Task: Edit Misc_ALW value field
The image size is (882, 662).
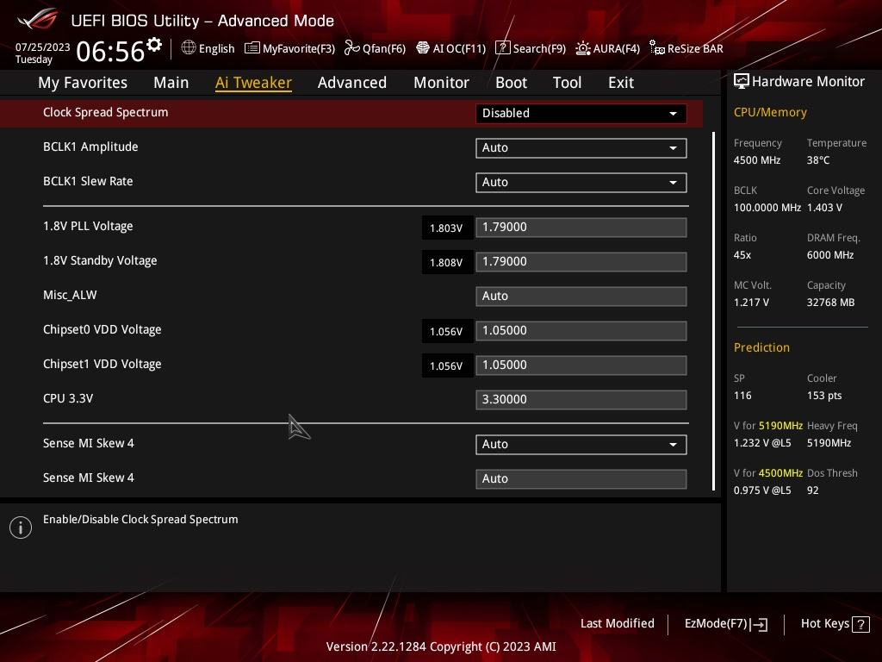Action: click(x=581, y=297)
